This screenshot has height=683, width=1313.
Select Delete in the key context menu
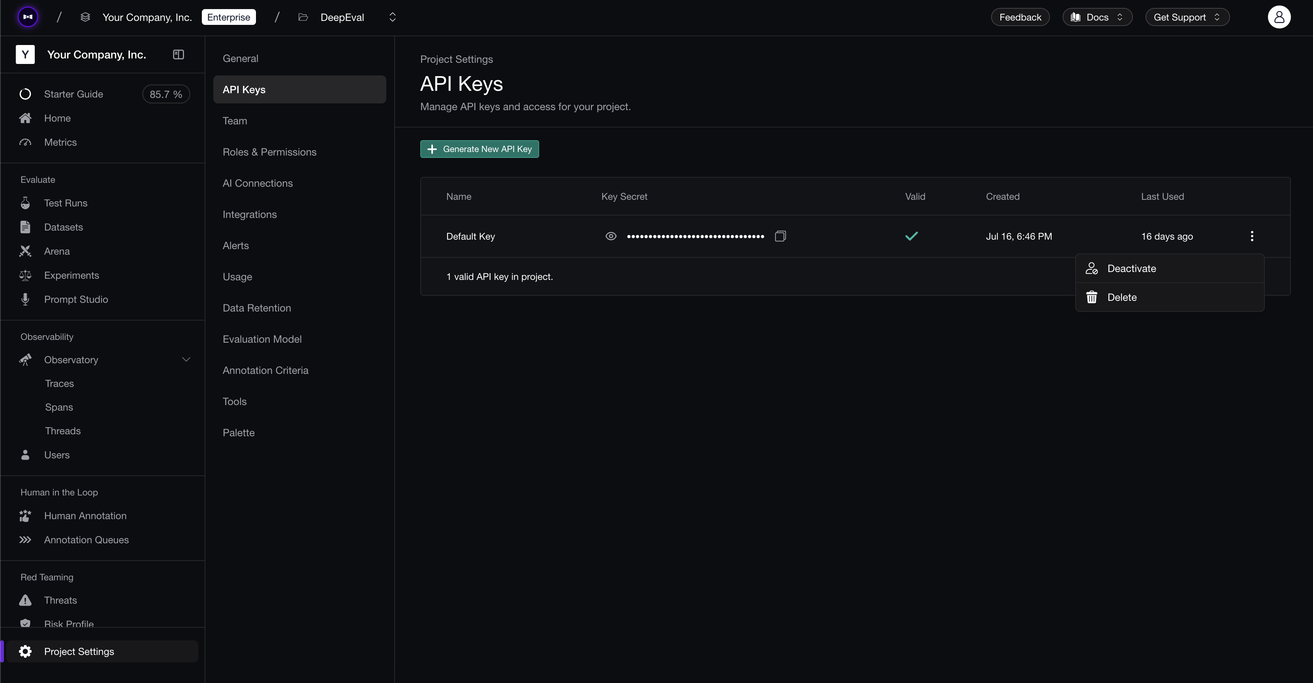pyautogui.click(x=1121, y=297)
